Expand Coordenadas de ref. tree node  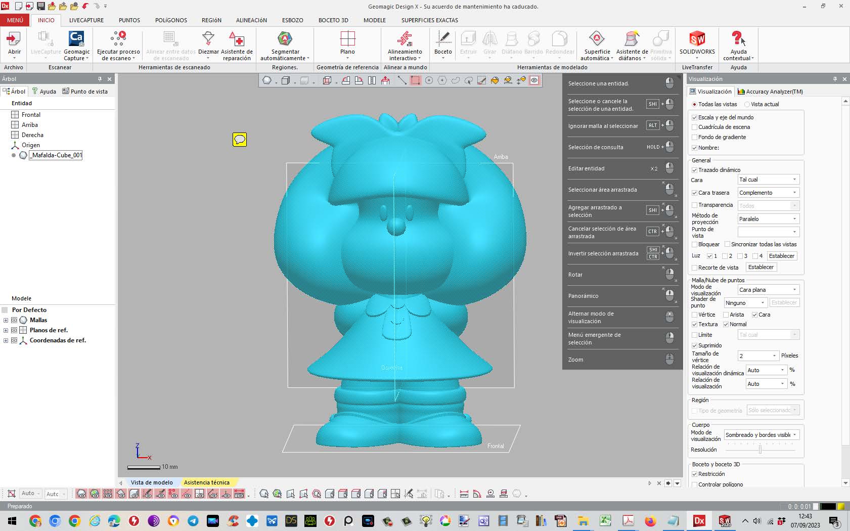[x=6, y=340]
